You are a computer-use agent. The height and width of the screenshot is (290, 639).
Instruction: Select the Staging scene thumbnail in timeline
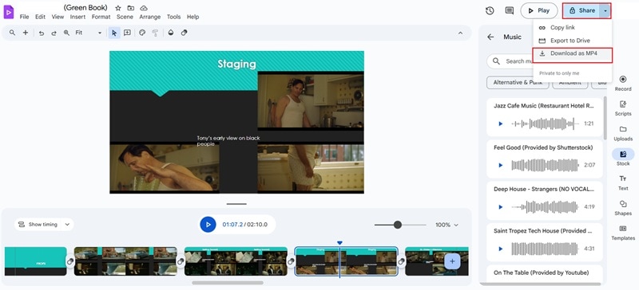tap(346, 261)
